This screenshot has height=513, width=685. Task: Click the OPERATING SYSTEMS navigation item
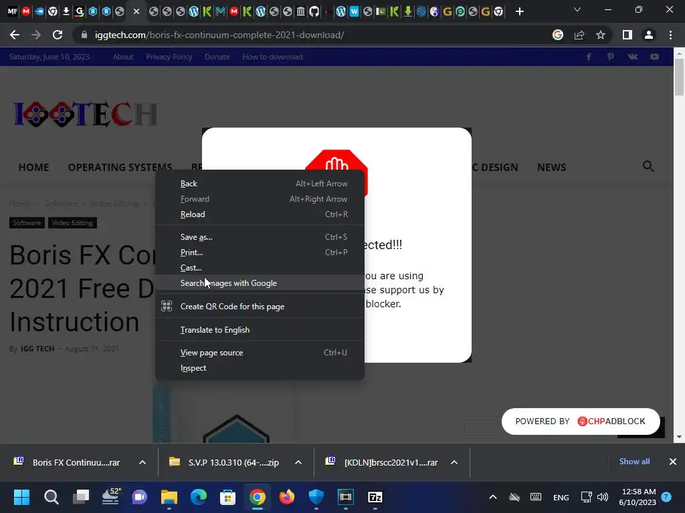click(120, 168)
